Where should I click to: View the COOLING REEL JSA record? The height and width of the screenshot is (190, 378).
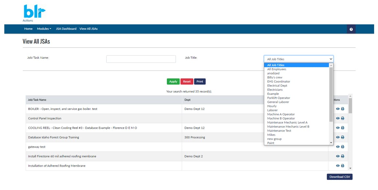(338, 128)
